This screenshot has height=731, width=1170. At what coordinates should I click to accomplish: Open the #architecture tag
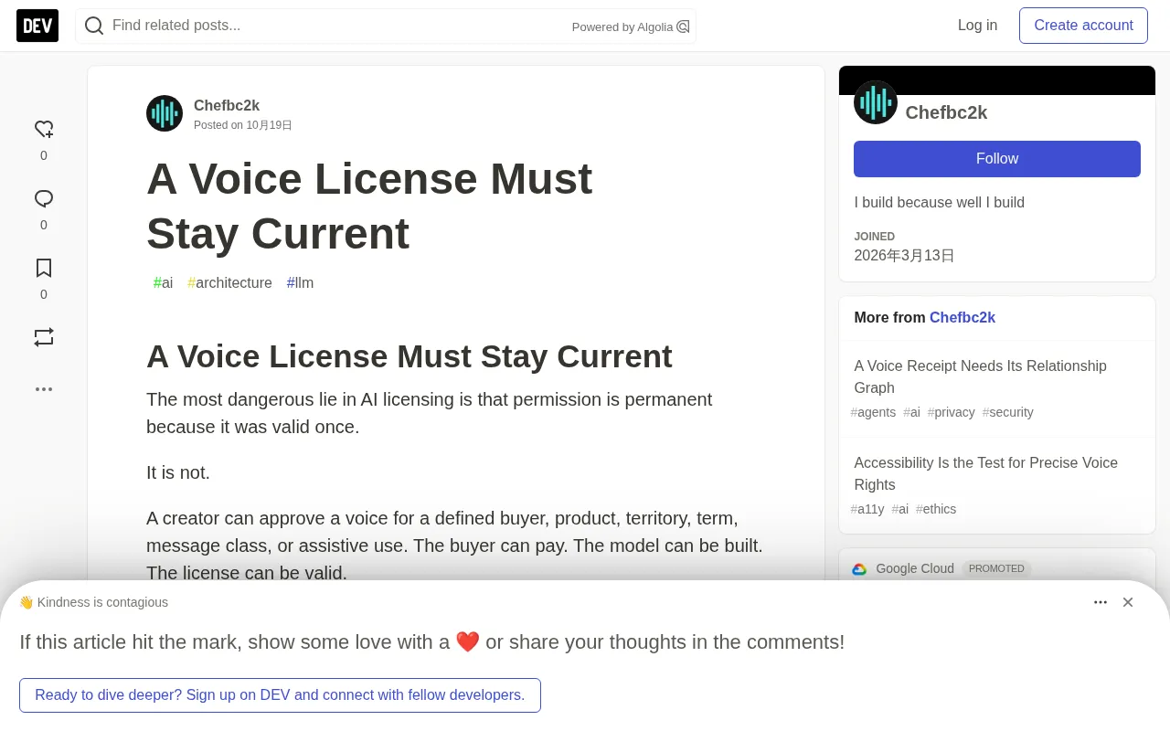point(229,282)
